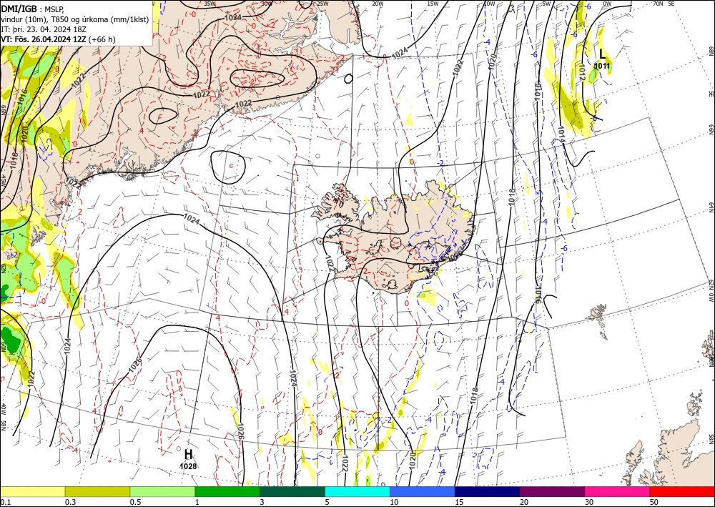Pick the dark green 3–5 legend band
This screenshot has width=715, height=507.
point(292,491)
